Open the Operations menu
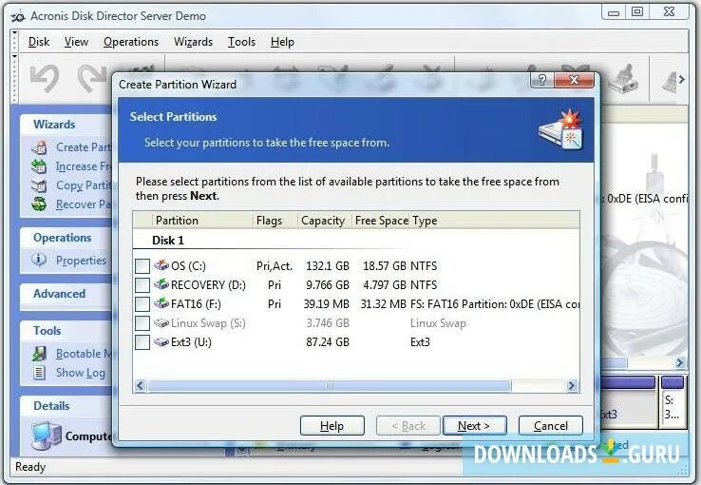701x485 pixels. click(x=131, y=42)
